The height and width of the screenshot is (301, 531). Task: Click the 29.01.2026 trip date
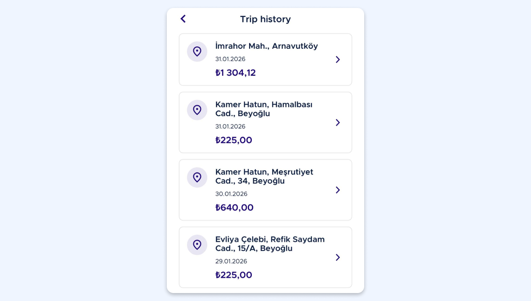tap(231, 261)
